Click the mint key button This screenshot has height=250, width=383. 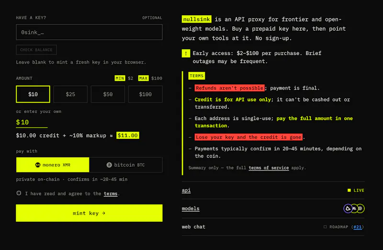89,213
